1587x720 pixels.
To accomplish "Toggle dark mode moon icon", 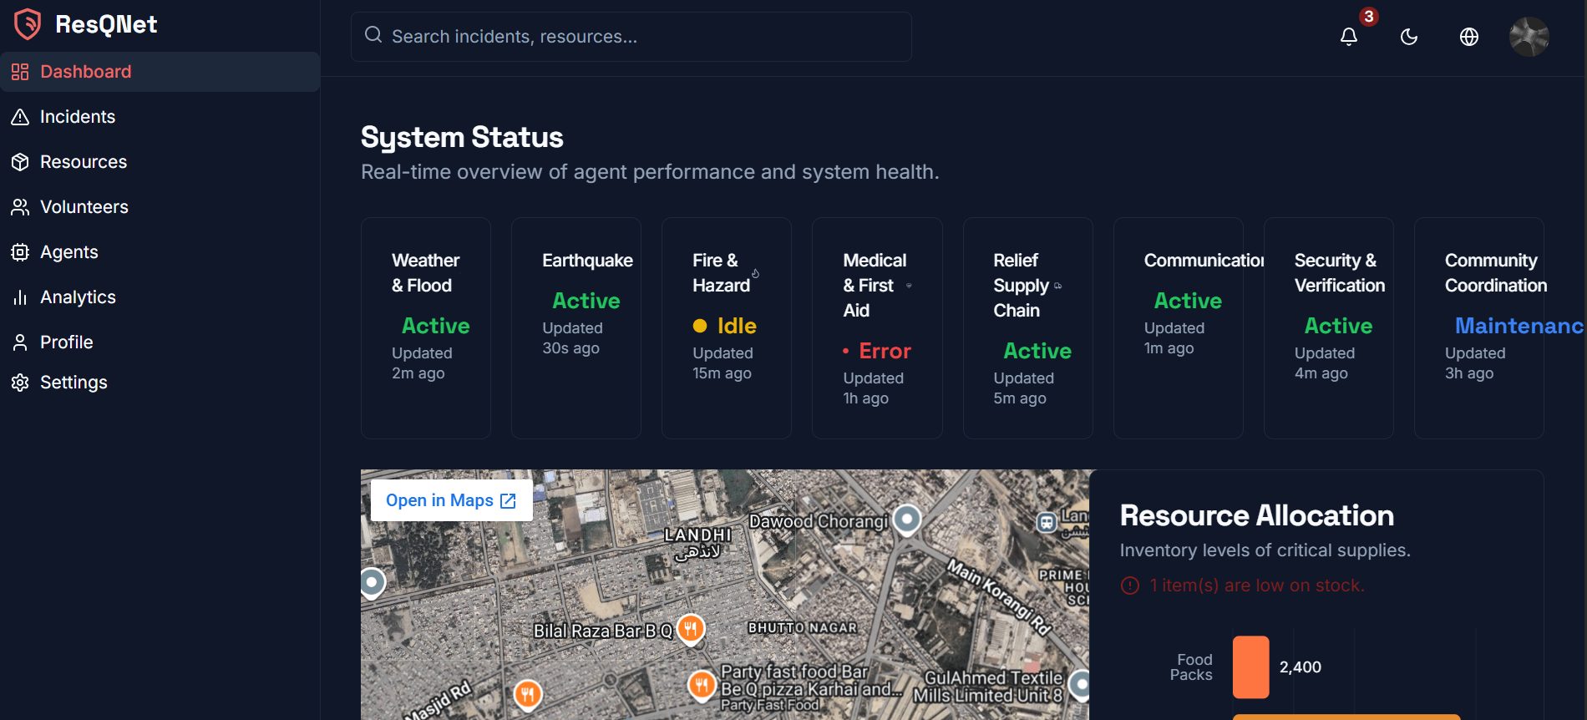I will point(1408,37).
